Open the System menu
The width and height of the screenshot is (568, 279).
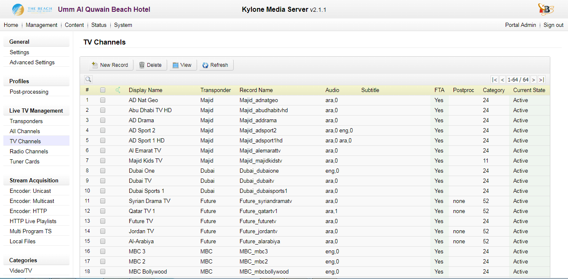tap(123, 25)
